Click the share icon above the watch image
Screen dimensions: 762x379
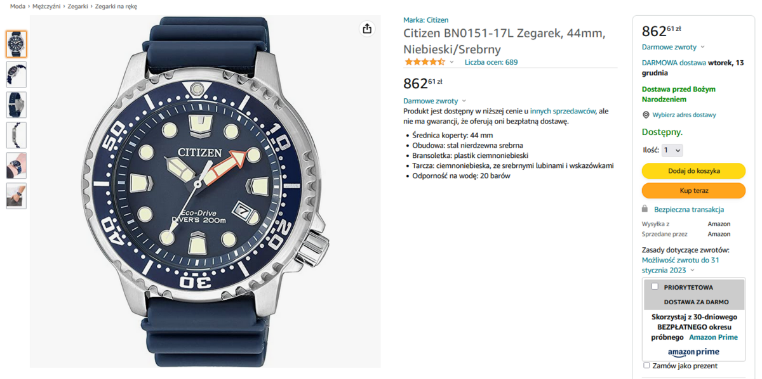tap(367, 29)
